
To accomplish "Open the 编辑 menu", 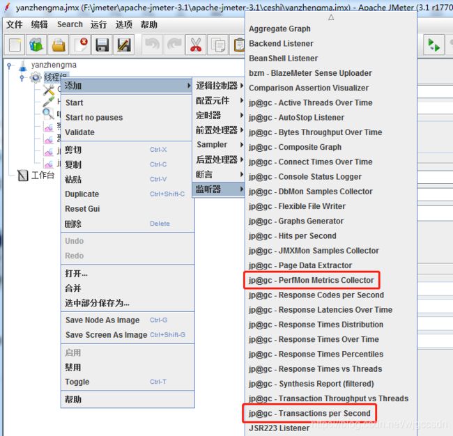I will [x=39, y=24].
